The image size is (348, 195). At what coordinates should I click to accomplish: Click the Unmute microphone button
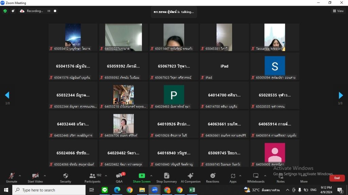12,178
